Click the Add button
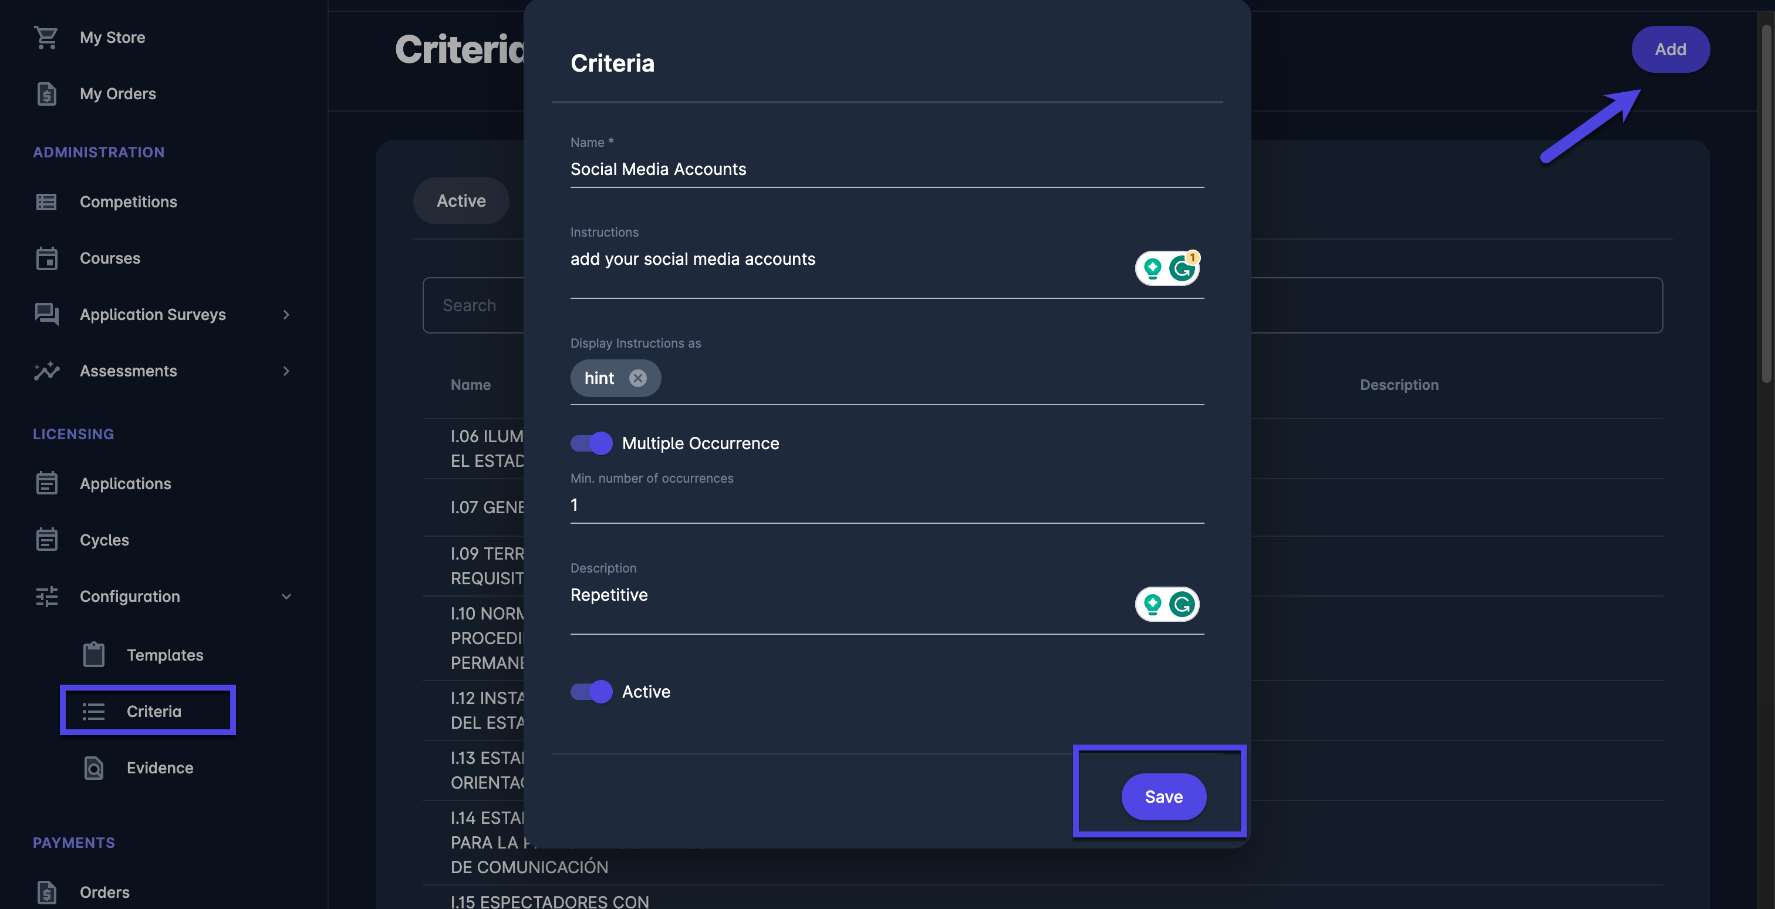1775x909 pixels. 1669,50
